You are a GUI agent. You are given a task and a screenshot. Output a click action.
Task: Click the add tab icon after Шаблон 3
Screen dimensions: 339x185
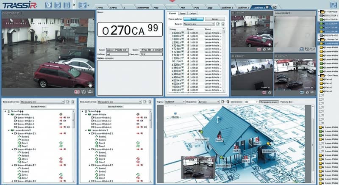point(275,8)
